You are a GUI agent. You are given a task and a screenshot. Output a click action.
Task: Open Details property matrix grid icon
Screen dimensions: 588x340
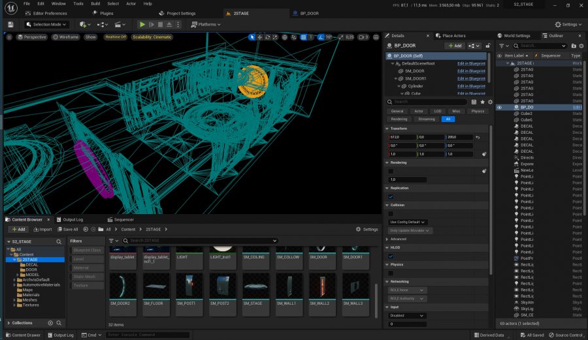(474, 102)
